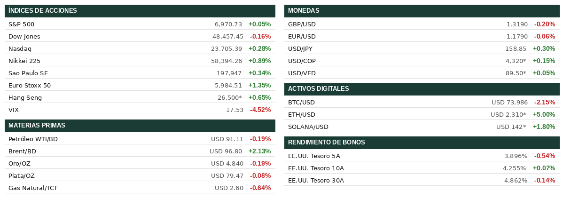
Task: Click the RENDIMIENTO DE BONOS header
Action: [326, 143]
